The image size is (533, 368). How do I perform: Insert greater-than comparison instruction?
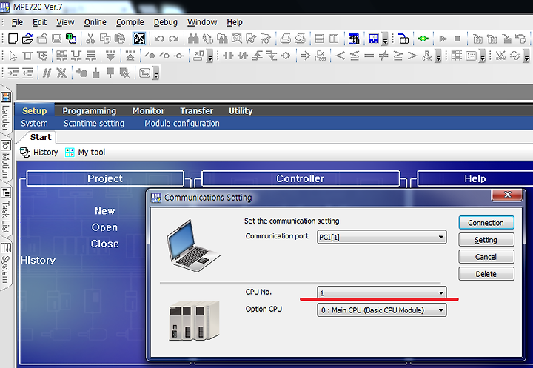412,55
